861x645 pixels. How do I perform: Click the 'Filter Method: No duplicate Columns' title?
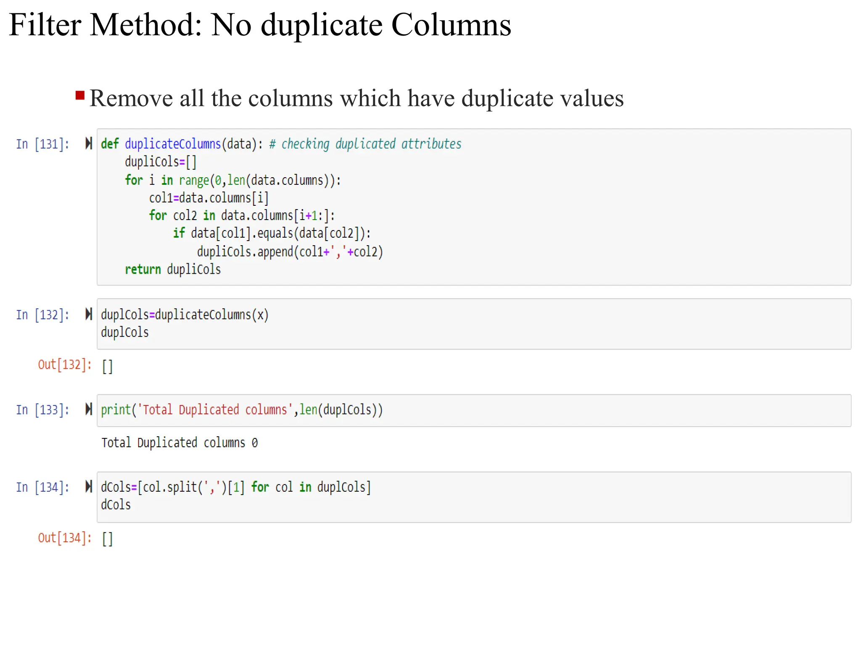pyautogui.click(x=260, y=25)
